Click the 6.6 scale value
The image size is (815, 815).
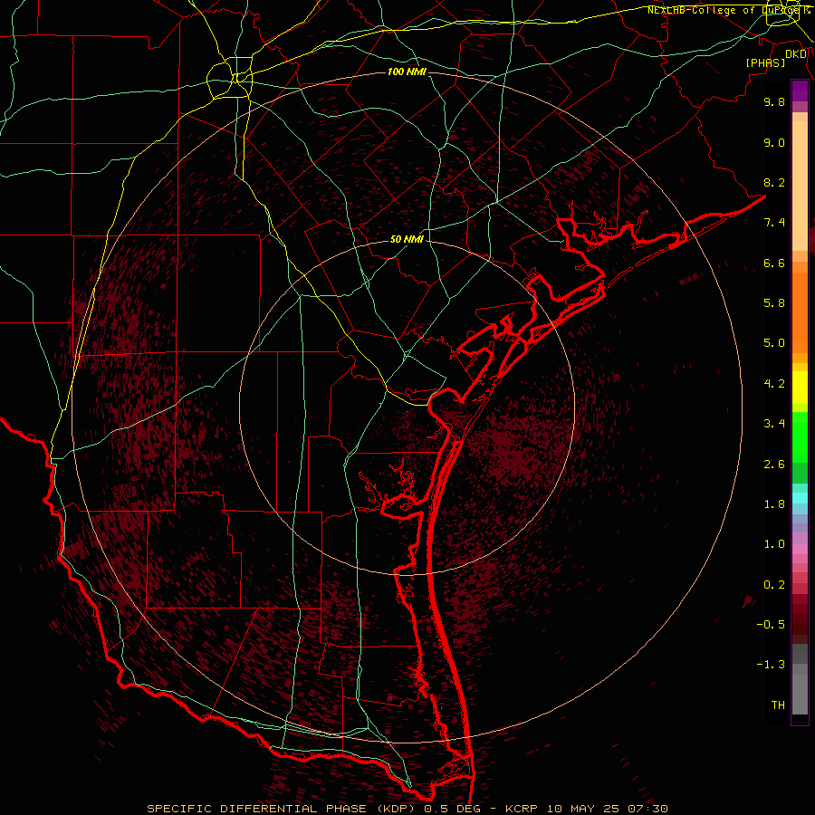click(774, 263)
